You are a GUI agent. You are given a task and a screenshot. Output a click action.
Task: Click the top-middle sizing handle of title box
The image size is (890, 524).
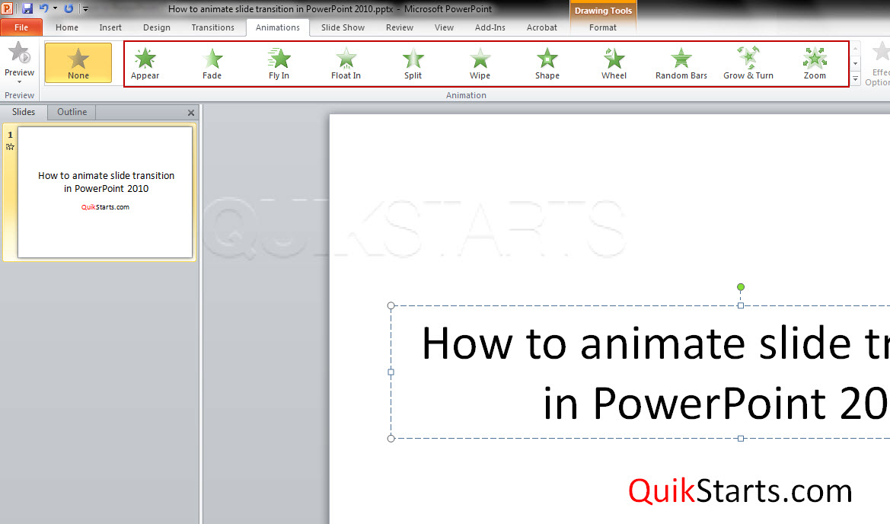[741, 305]
